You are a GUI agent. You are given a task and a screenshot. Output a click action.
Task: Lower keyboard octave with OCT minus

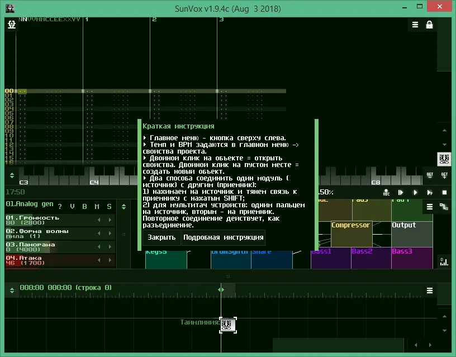[x=430, y=175]
